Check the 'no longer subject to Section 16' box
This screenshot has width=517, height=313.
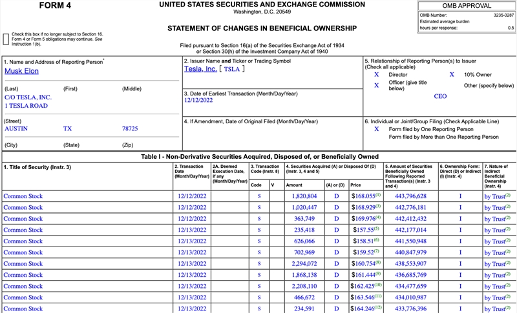(6, 38)
